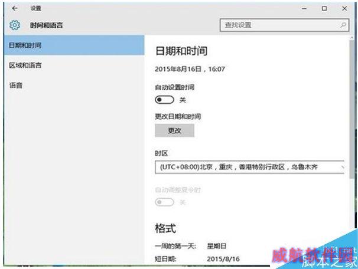Click the 日期和时间 page heading

tap(181, 51)
